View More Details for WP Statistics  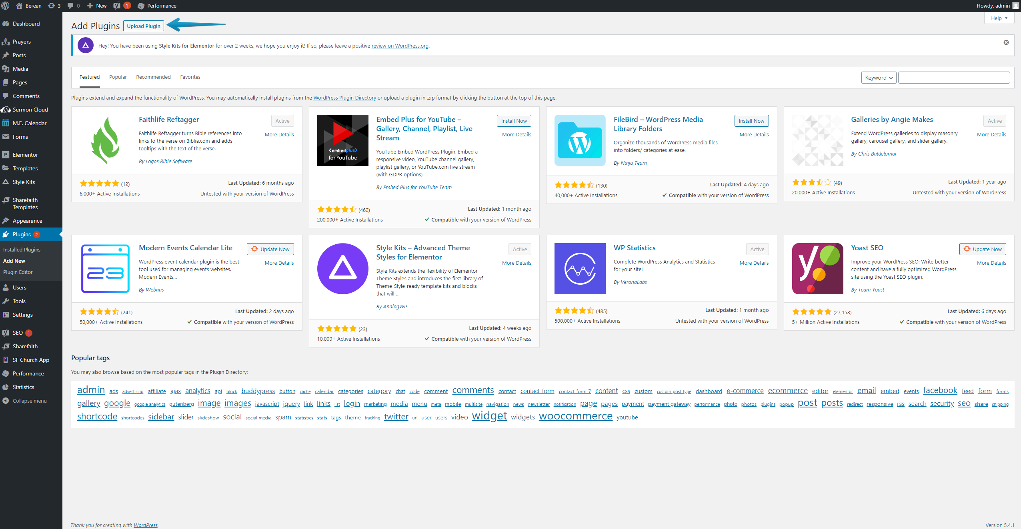coord(754,263)
